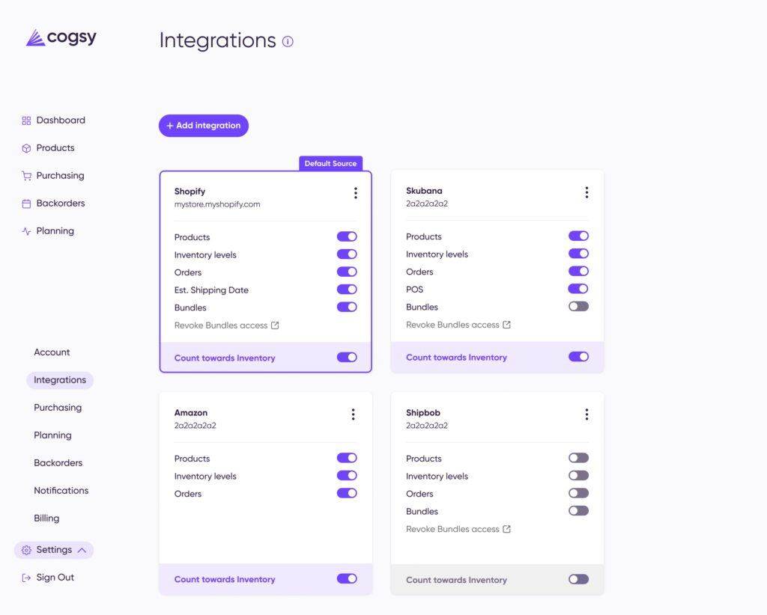767x615 pixels.
Task: Click Add integration button
Action: [204, 126]
